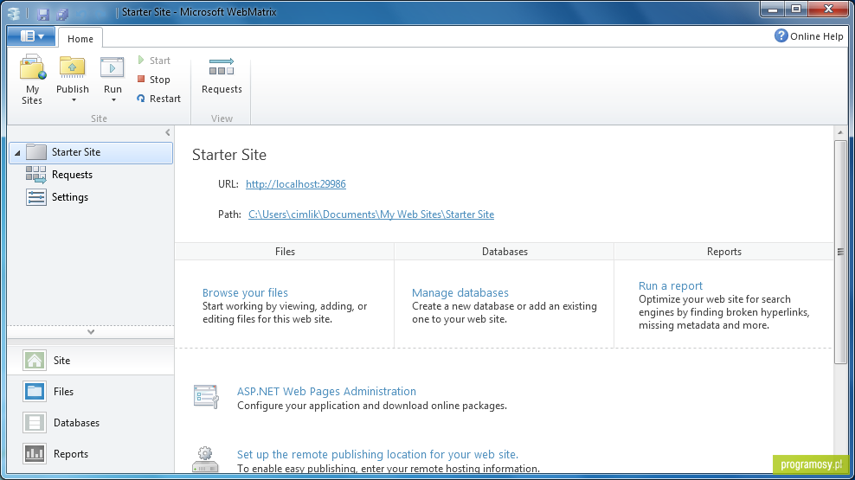
Task: Set up the remote publishing location link
Action: 377,454
